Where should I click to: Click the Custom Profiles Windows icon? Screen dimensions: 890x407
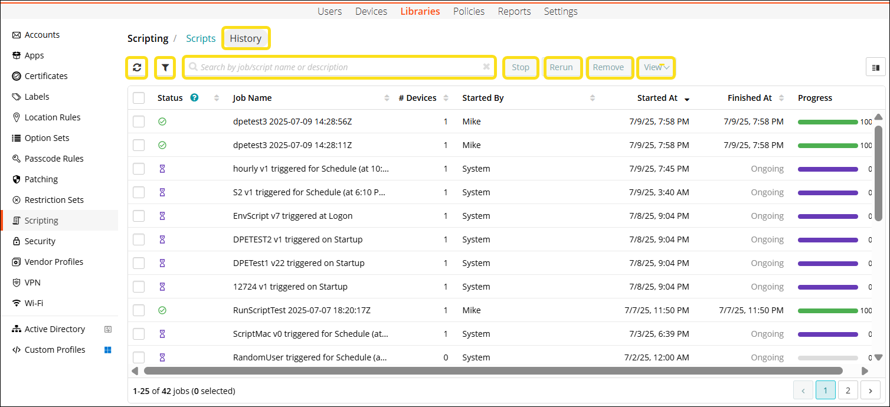click(108, 350)
